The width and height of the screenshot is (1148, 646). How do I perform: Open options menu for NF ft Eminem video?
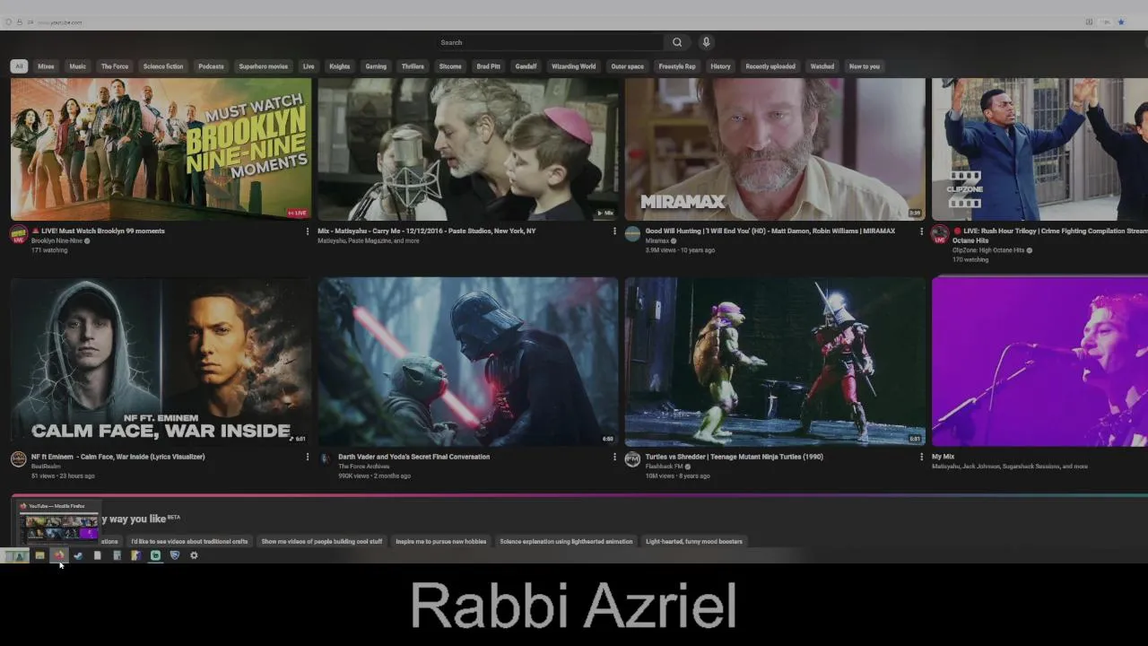click(308, 457)
